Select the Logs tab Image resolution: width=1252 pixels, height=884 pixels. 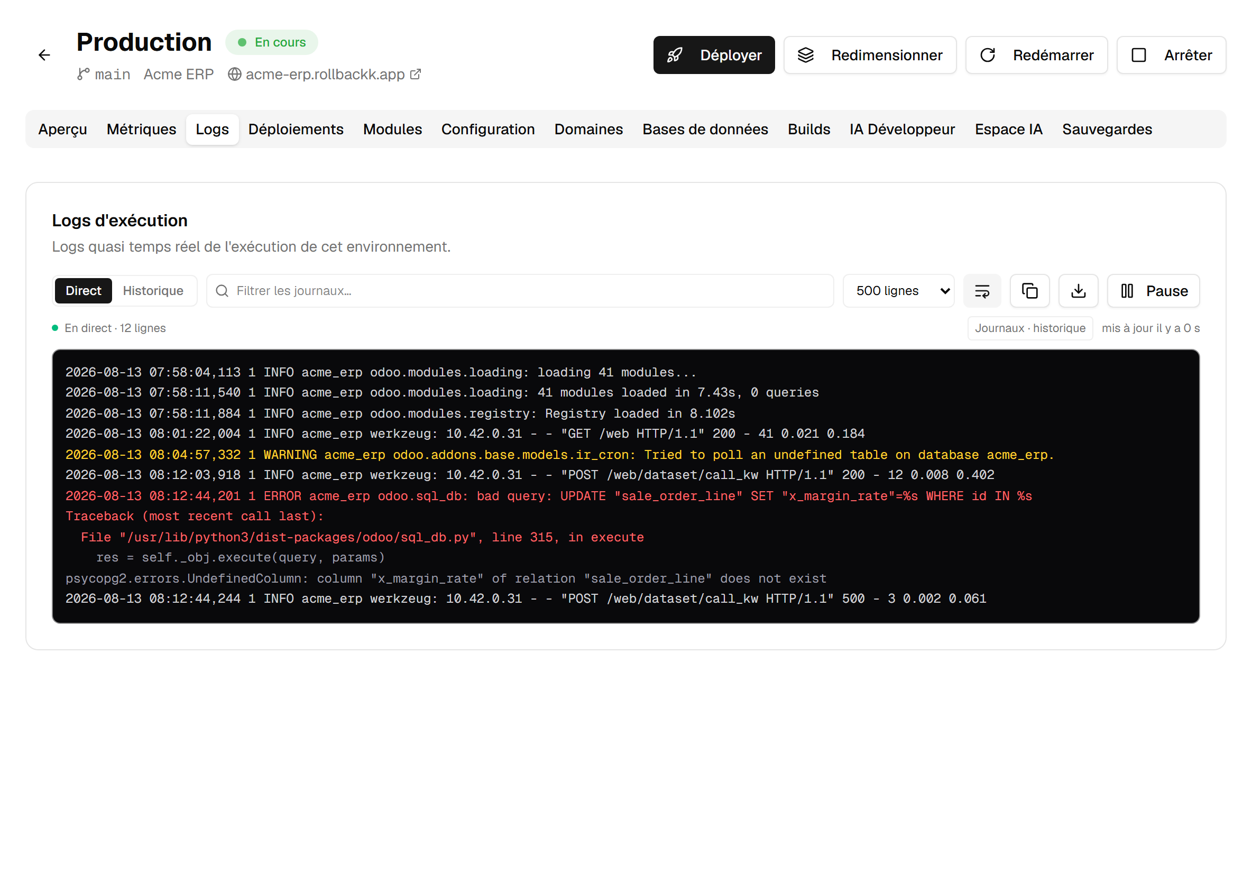click(212, 129)
